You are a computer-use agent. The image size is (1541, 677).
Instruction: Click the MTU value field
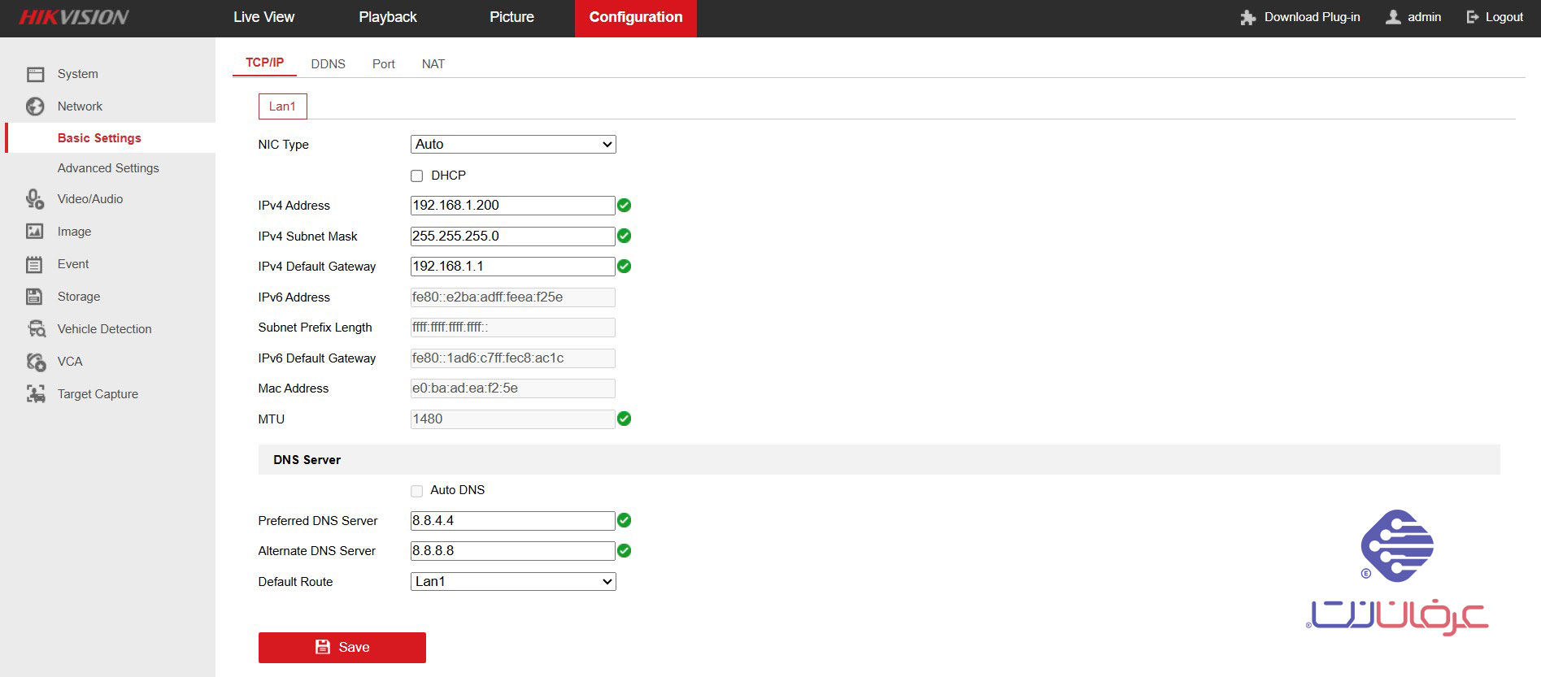pos(513,419)
